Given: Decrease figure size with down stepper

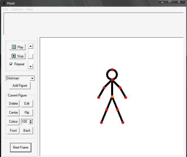Looking at the screenshot, I should pos(31,123).
